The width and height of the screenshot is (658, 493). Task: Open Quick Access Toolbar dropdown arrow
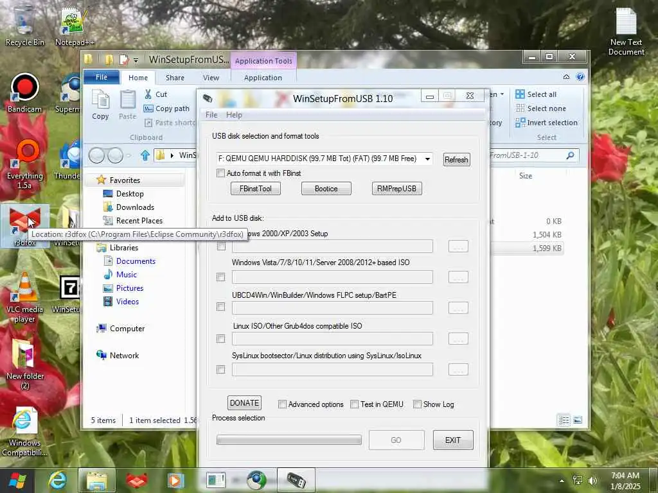point(136,60)
